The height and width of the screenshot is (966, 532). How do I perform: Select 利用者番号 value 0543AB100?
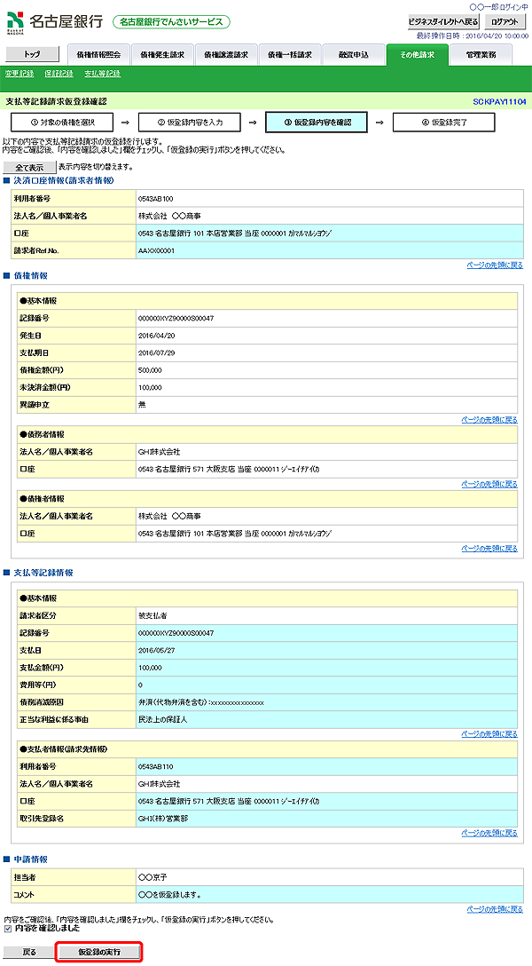click(155, 199)
